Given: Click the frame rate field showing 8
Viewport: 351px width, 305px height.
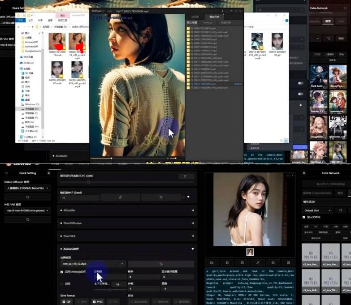Looking at the screenshot, I should (x=144, y=277).
